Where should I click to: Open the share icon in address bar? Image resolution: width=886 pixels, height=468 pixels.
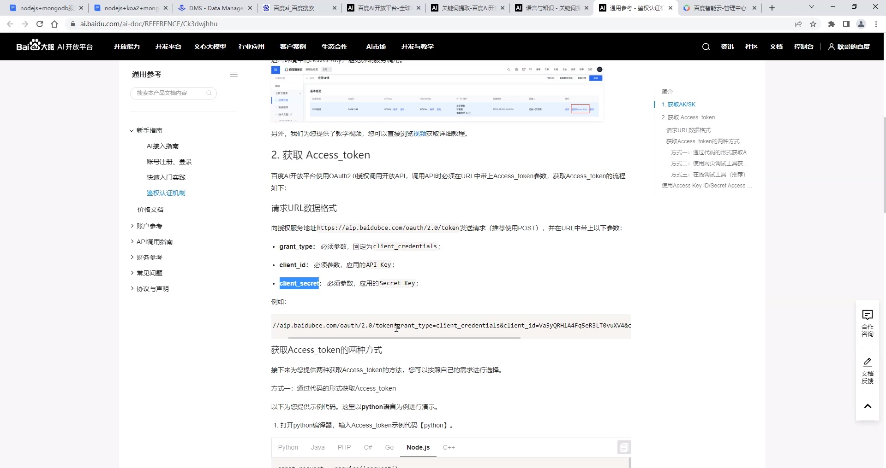point(798,24)
